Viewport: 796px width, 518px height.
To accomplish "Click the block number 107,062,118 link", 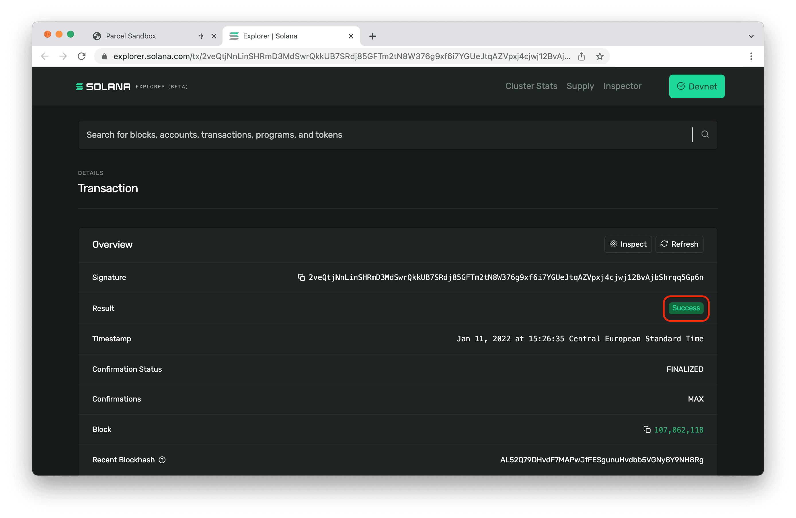I will 679,429.
